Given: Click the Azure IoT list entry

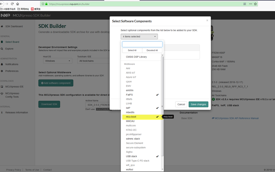Looking at the screenshot, I should [141, 77].
